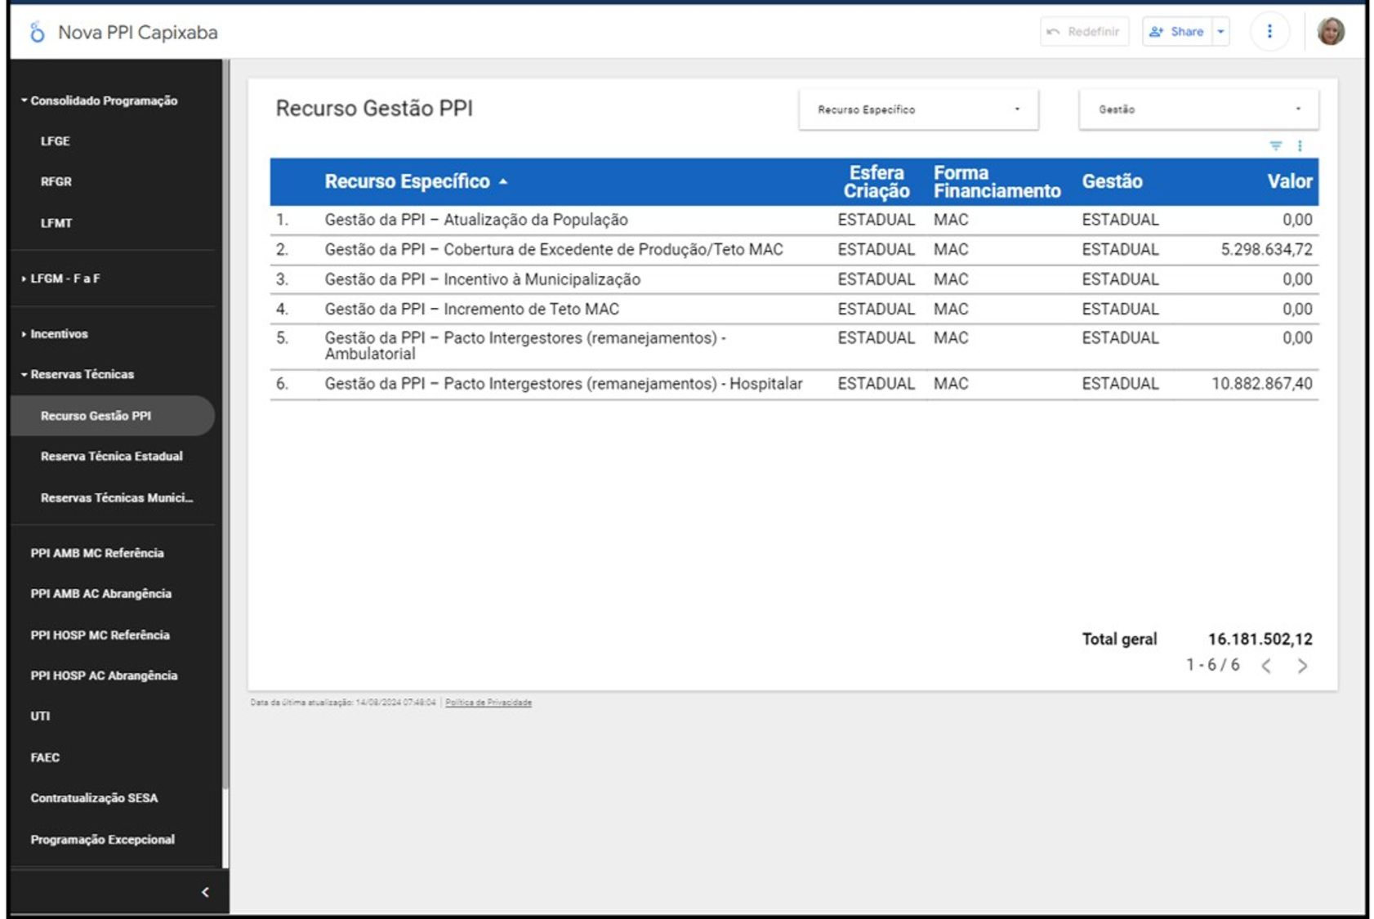Click the Redefinir button
Image resolution: width=1374 pixels, height=919 pixels.
point(1084,32)
